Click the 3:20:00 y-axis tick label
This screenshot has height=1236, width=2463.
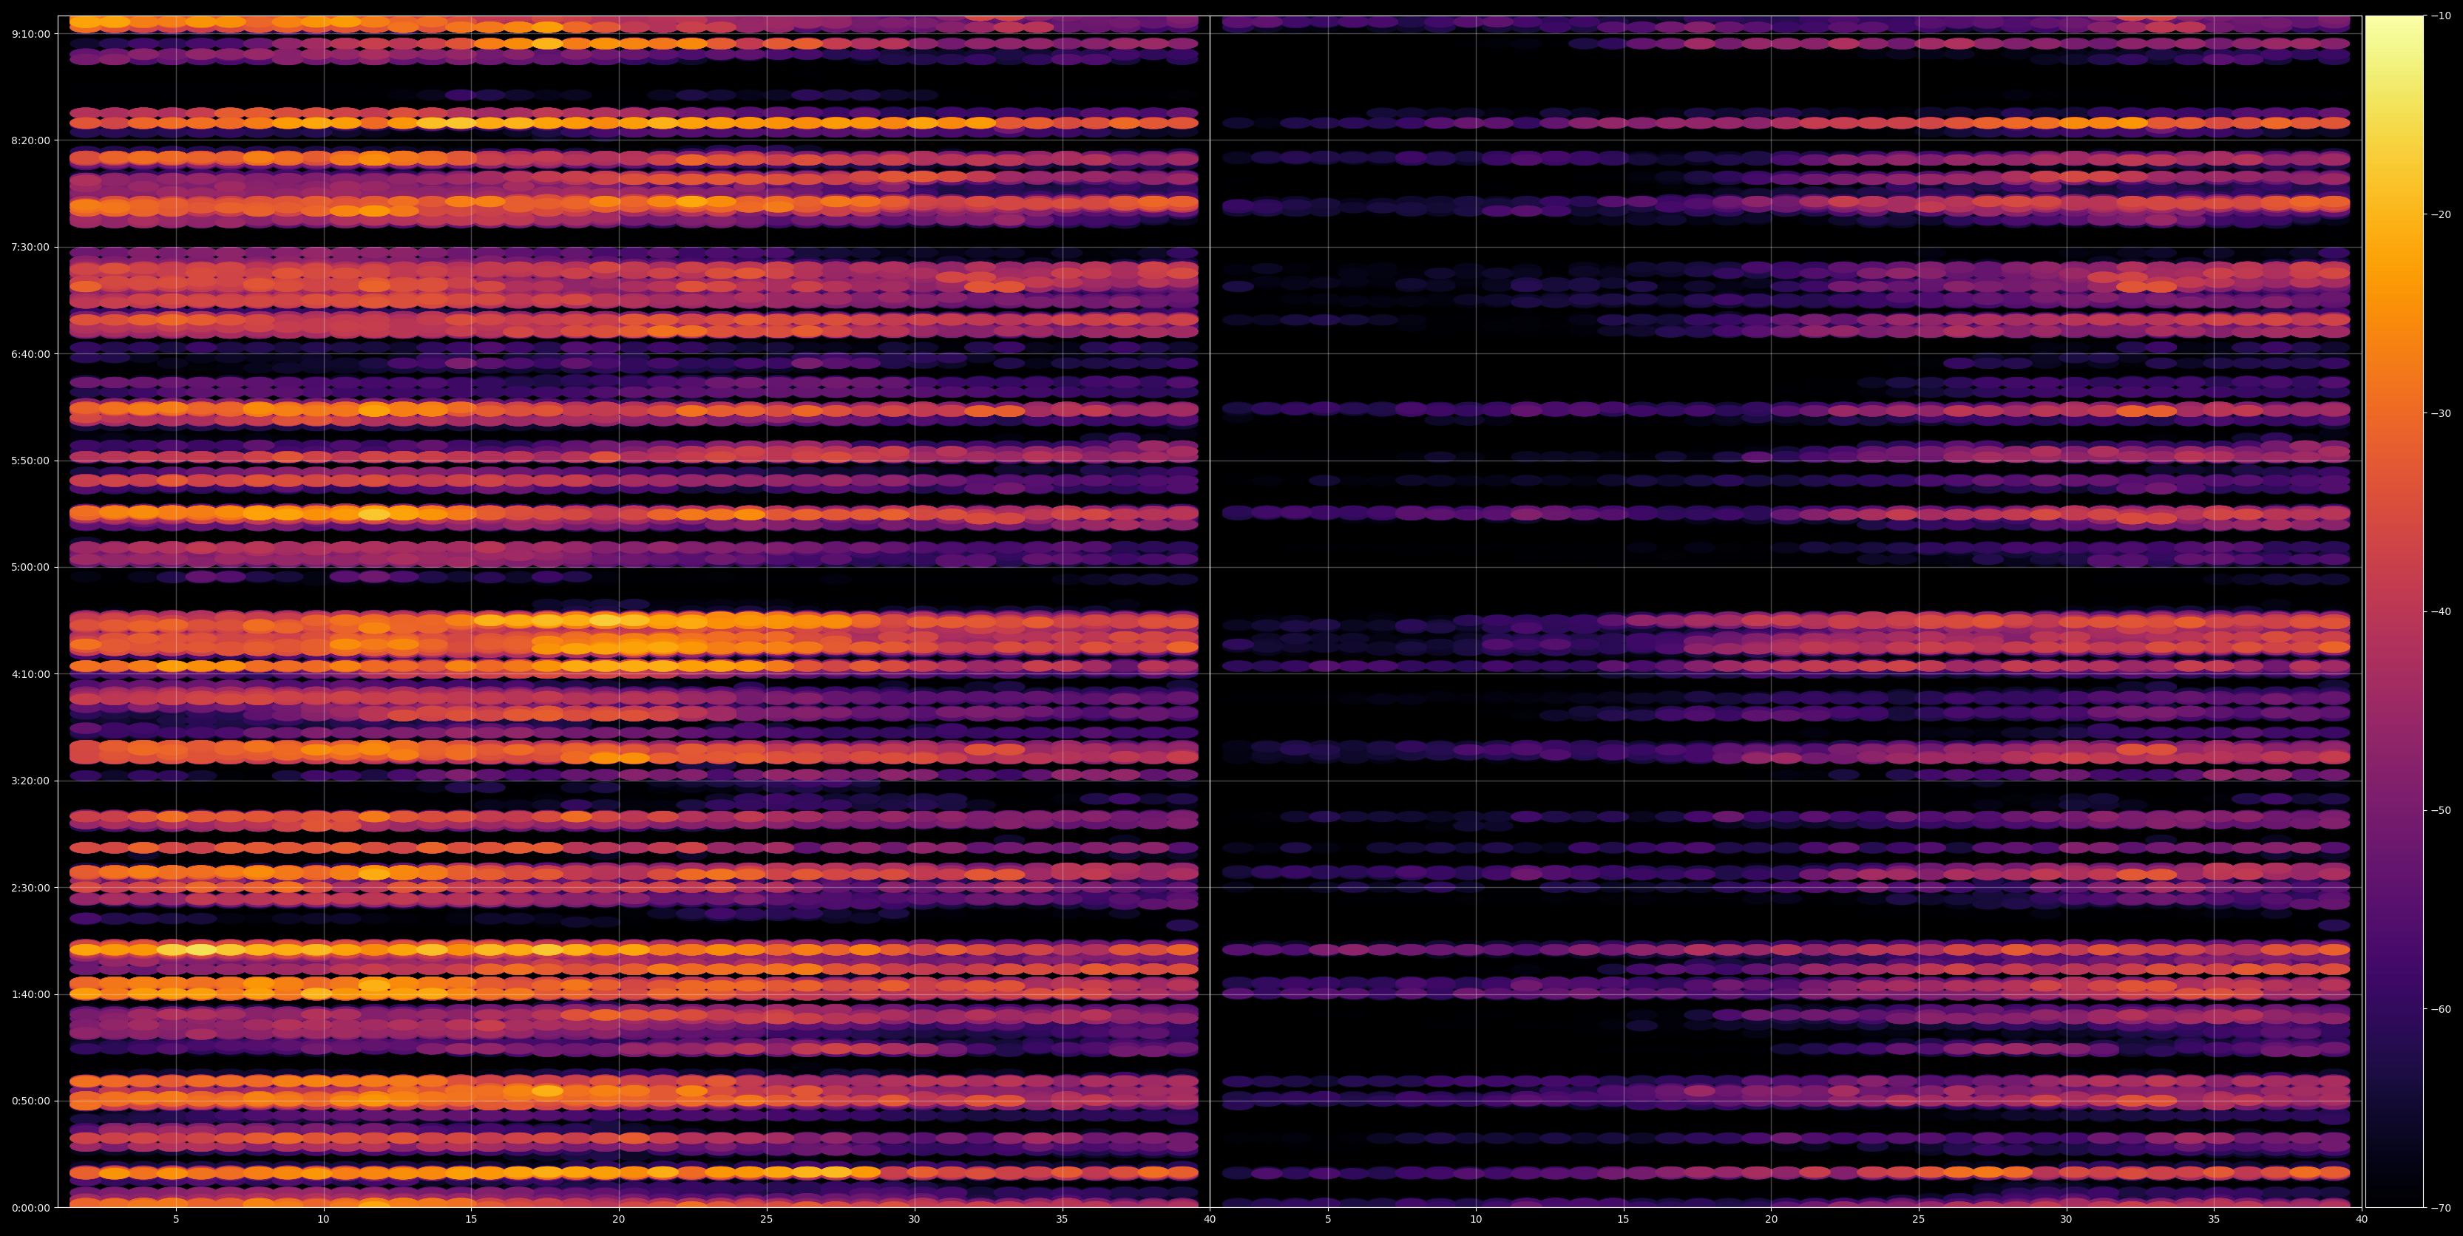pos(30,780)
